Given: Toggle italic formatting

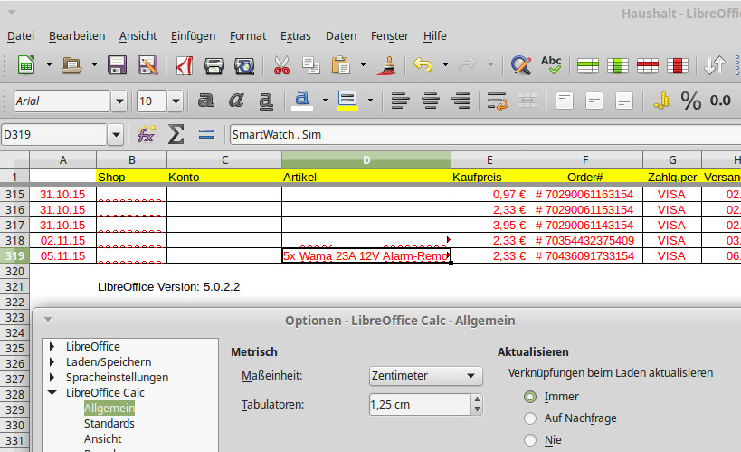Looking at the screenshot, I should pyautogui.click(x=236, y=101).
